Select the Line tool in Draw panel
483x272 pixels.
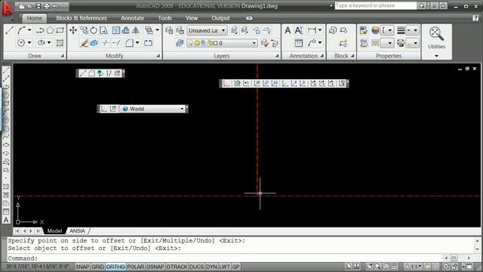point(9,30)
